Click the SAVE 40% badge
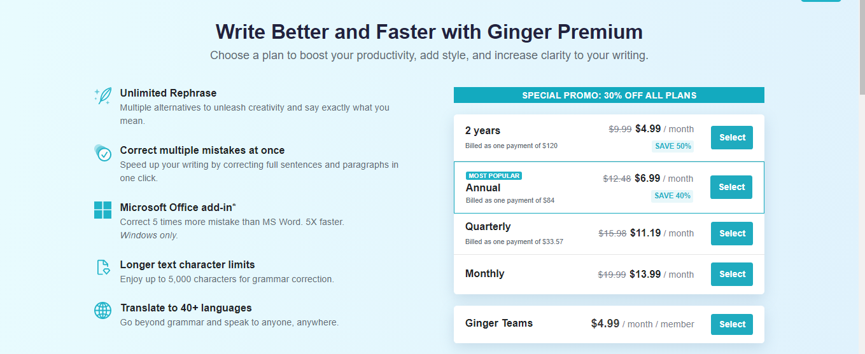The height and width of the screenshot is (354, 865). click(672, 196)
